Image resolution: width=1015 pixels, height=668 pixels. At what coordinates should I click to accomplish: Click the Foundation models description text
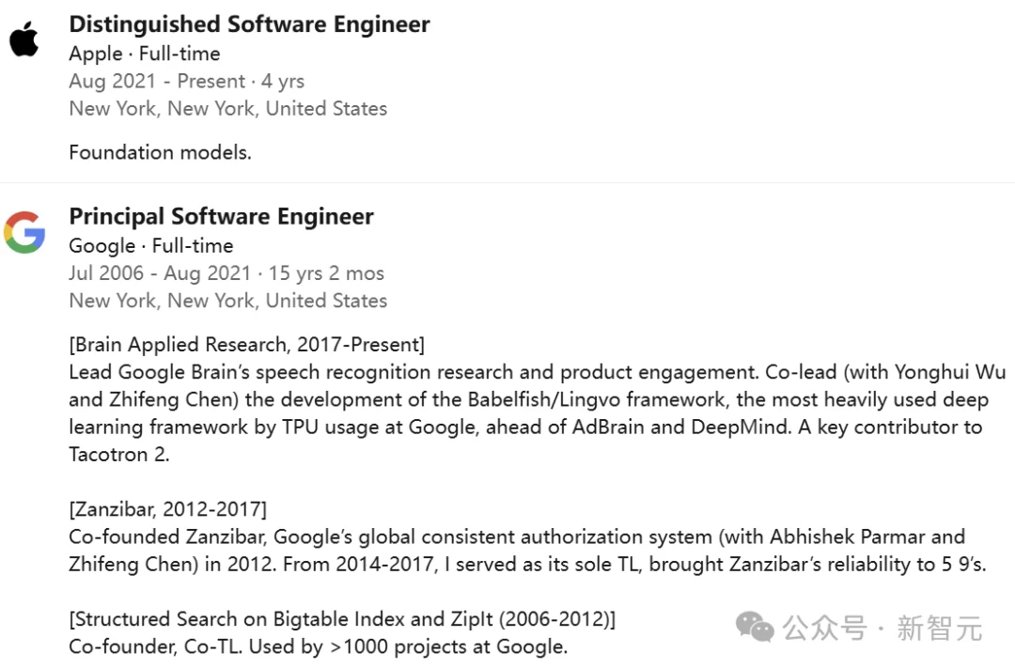(x=160, y=152)
